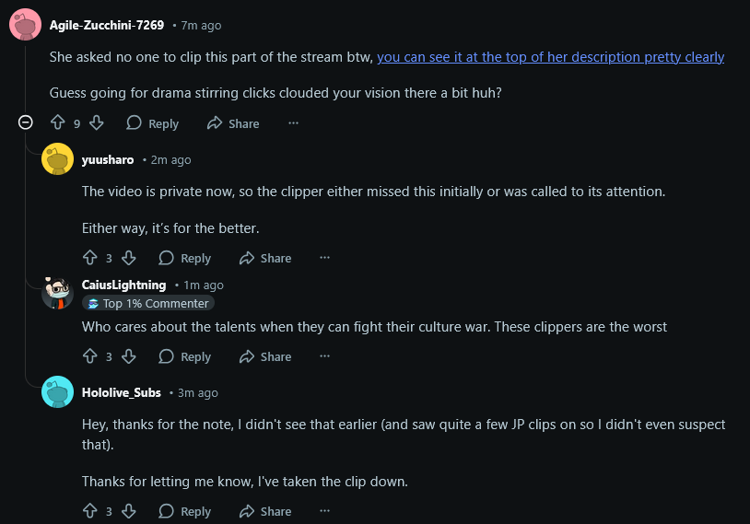Share Agile-Zucchini-7269's comment
This screenshot has height=524, width=750.
(x=234, y=122)
